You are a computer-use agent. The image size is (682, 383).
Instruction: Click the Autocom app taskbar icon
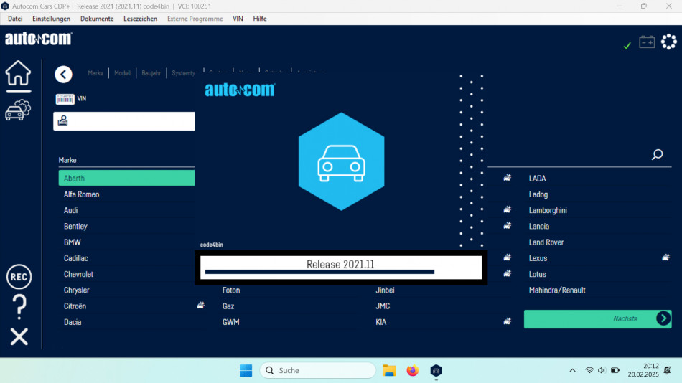(436, 370)
